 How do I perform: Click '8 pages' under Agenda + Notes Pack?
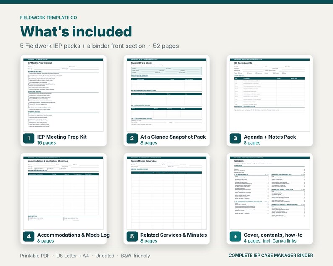coord(252,143)
